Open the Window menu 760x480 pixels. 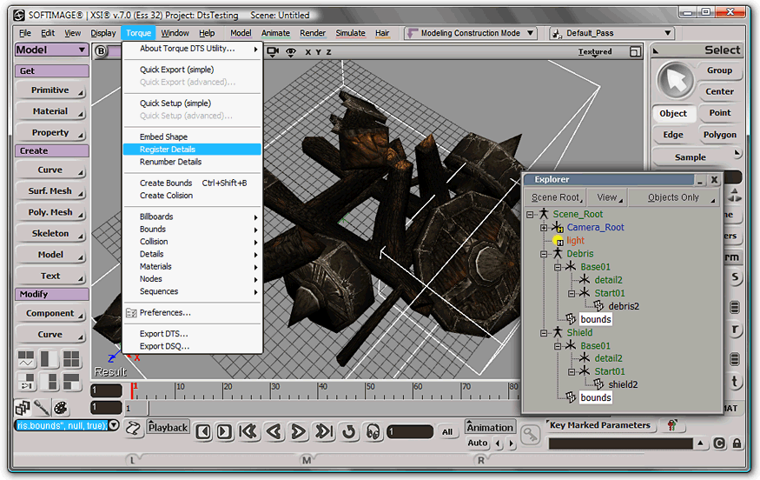(x=175, y=33)
